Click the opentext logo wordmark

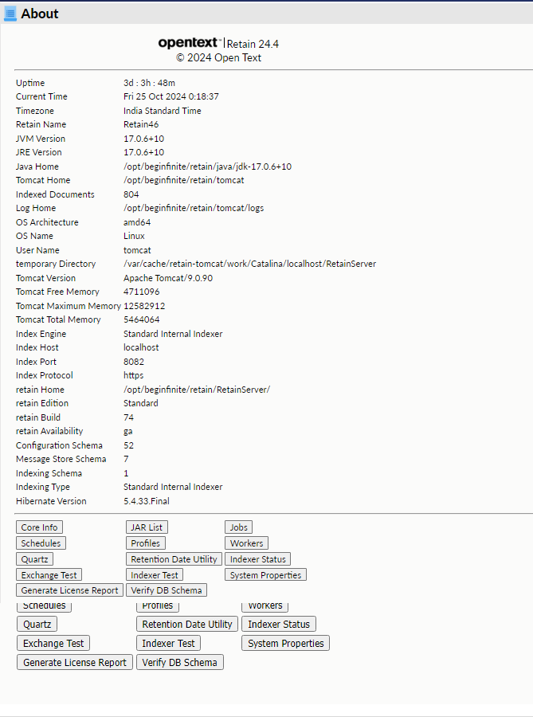pyautogui.click(x=190, y=43)
